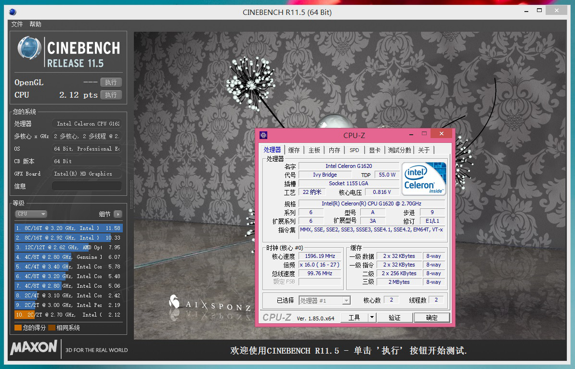This screenshot has width=575, height=369.
Task: Select the top-ranked 8C/16T 3.20 GHz entry
Action: [x=67, y=228]
